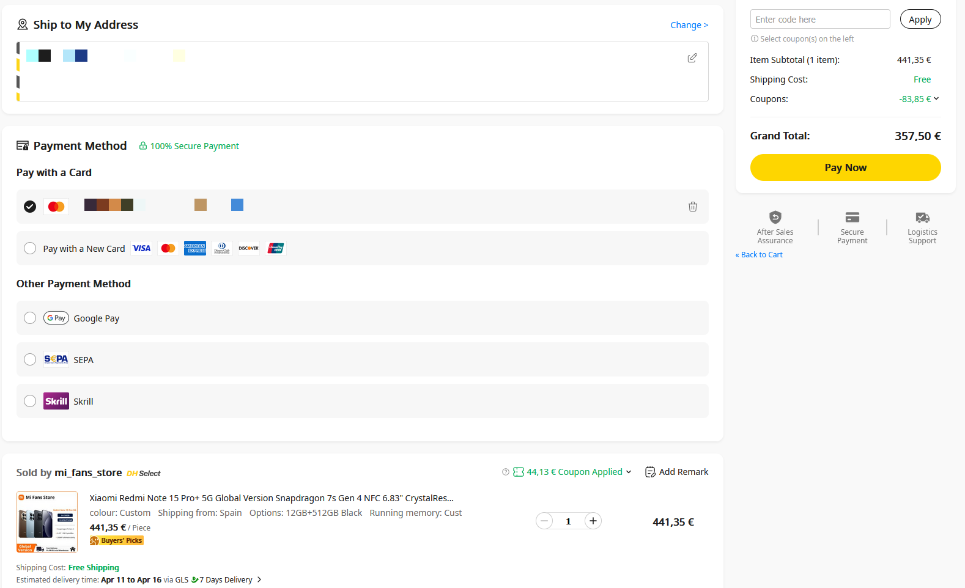Expand 44,13 € Coupon Applied dropdown
965x588 pixels.
pos(629,472)
